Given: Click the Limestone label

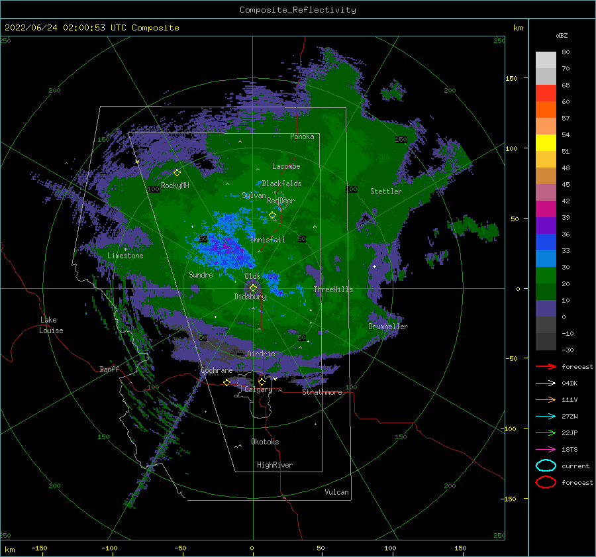Looking at the screenshot, I should 125,256.
